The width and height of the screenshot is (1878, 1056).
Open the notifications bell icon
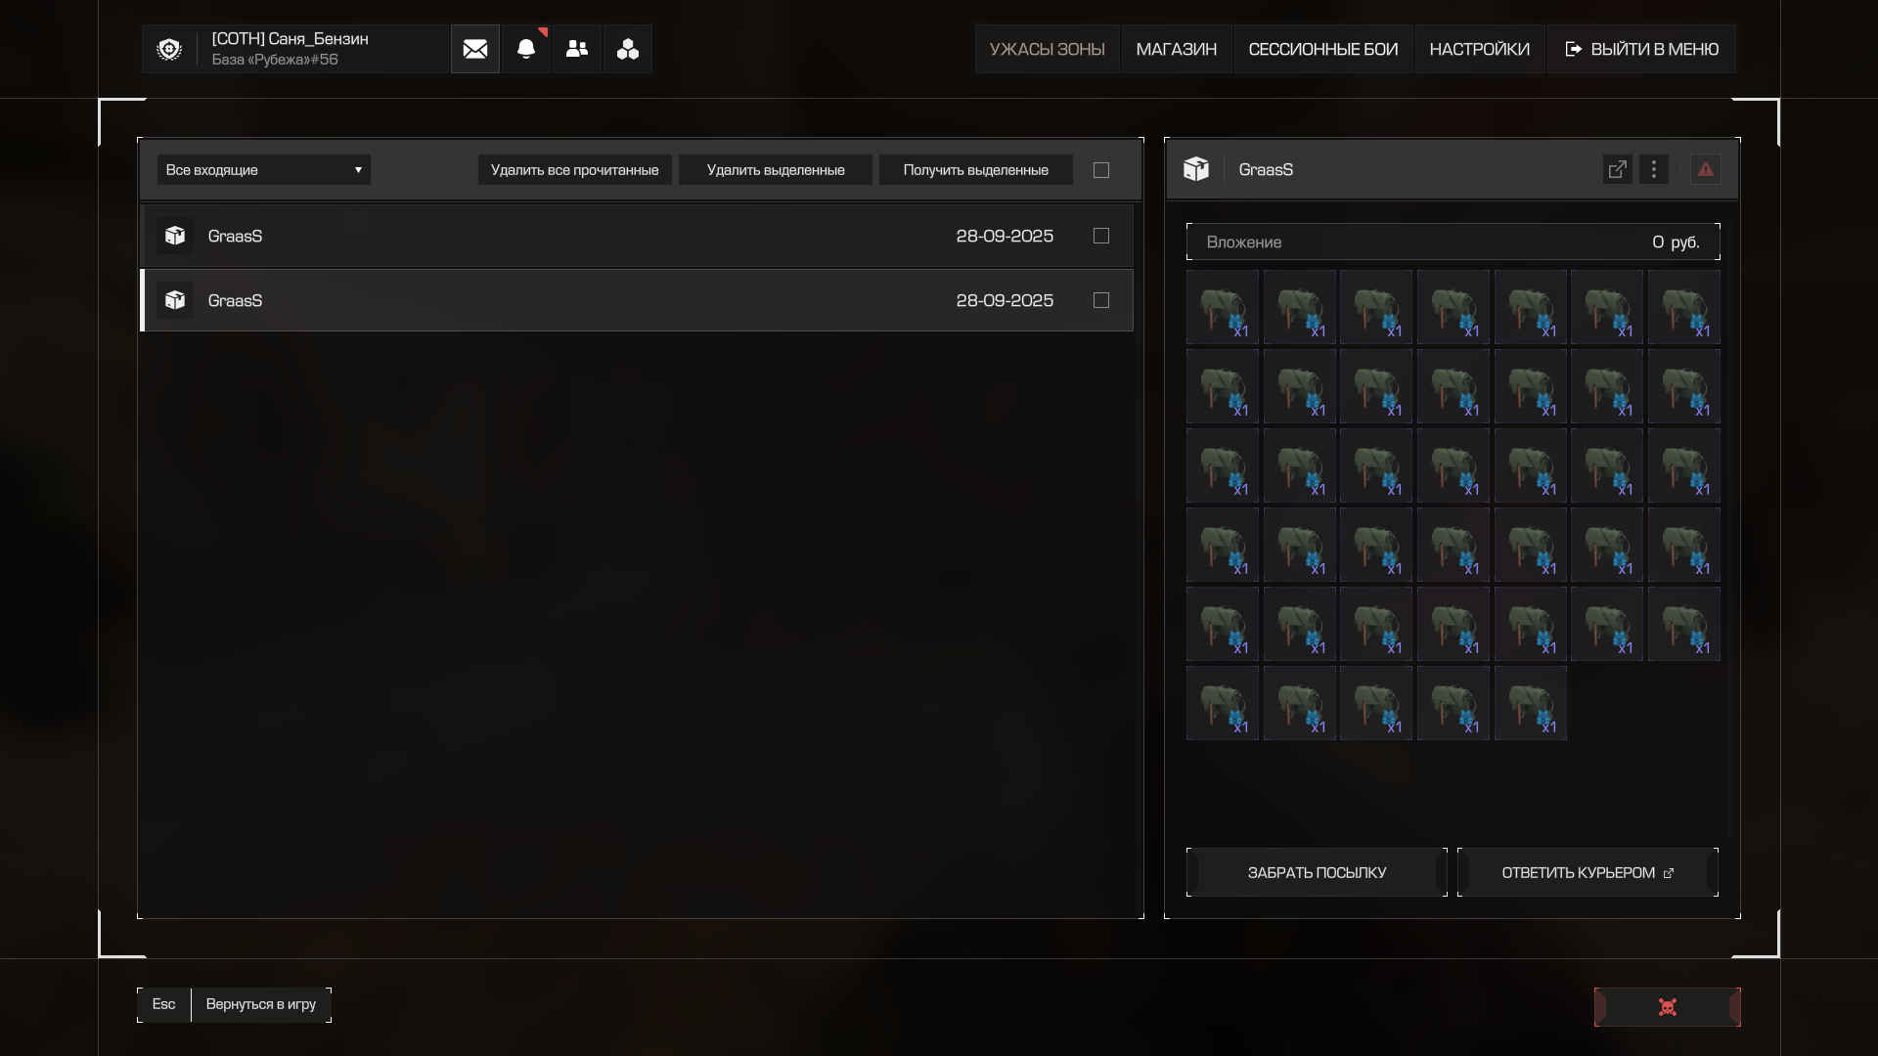(526, 49)
